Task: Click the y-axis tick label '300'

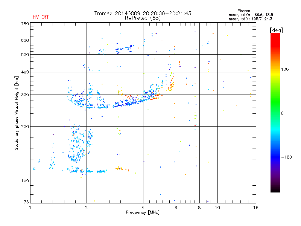Action: click(x=25, y=95)
